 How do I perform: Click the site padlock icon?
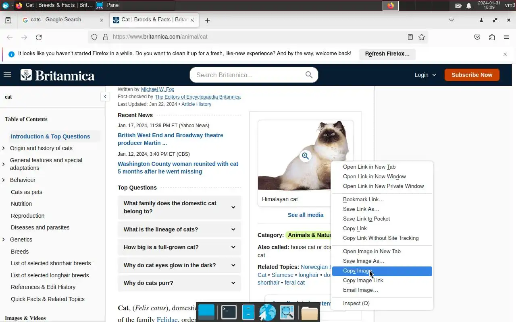coord(106,37)
